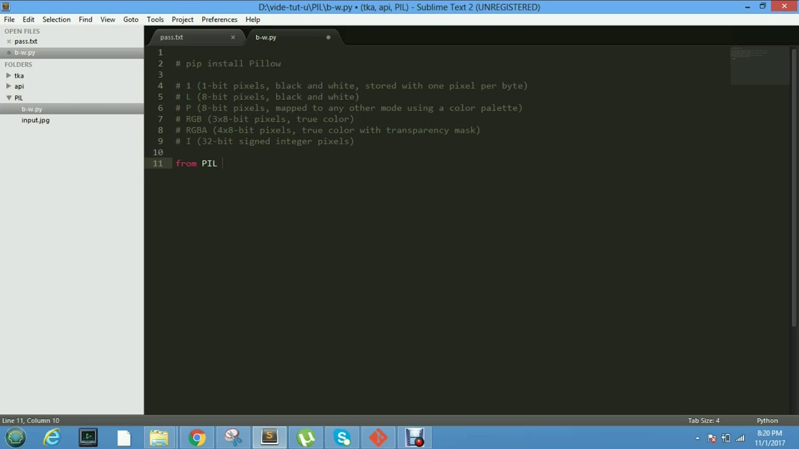Expand the api folder
This screenshot has height=449, width=799.
[x=9, y=87]
